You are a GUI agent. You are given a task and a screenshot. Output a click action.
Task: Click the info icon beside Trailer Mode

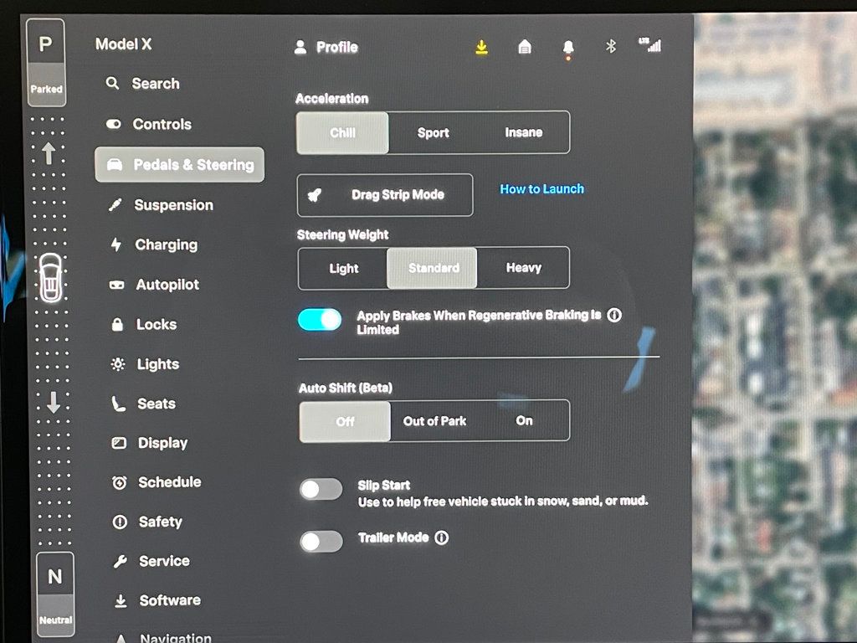(442, 538)
